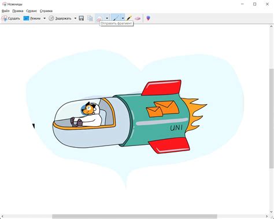The width and height of the screenshot is (274, 219).
Task: Click the horizontal scrollbar left arrow
Action: click(x=2, y=217)
